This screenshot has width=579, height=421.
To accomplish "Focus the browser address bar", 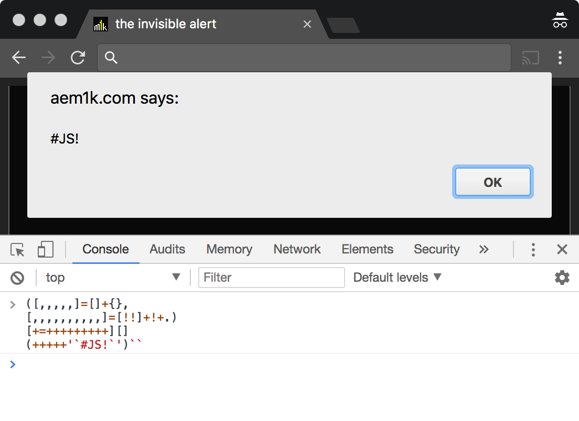I will (304, 58).
